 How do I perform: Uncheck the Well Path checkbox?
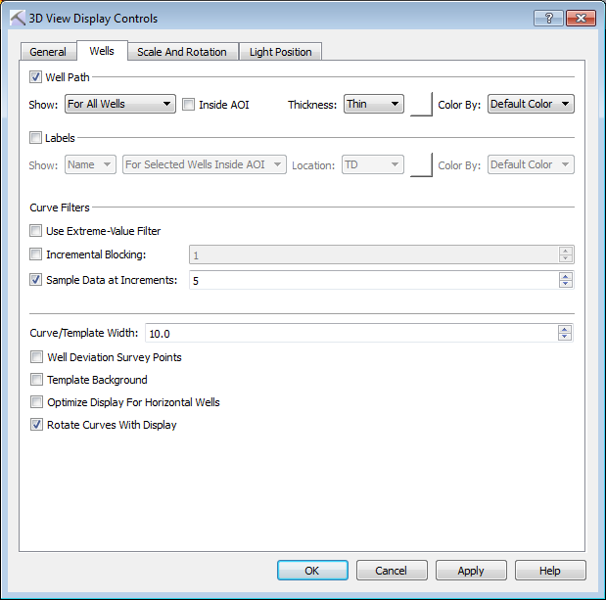(36, 76)
